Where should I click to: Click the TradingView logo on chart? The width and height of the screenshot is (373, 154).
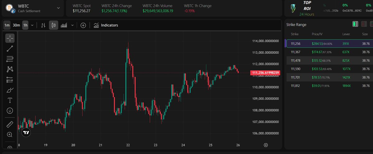coord(26,133)
